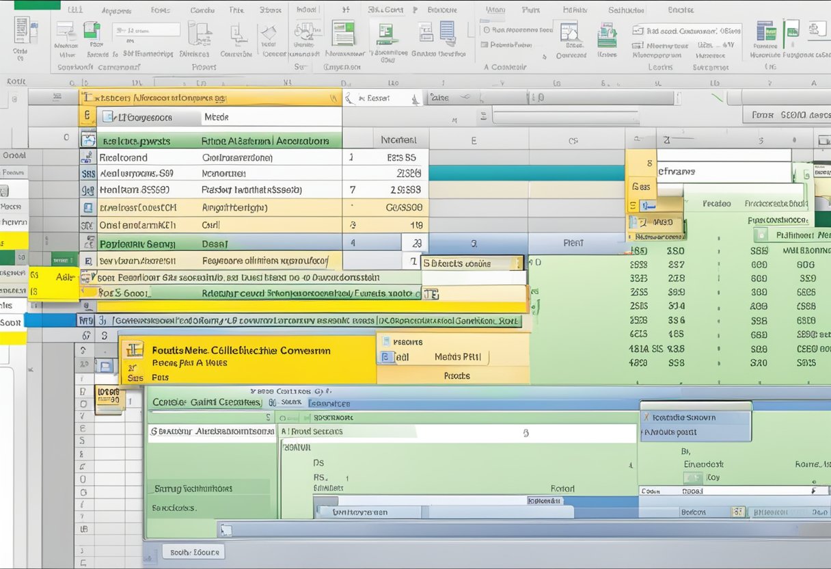Click the building columns icon above Sitkaes
The height and width of the screenshot is (569, 831).
[200, 33]
